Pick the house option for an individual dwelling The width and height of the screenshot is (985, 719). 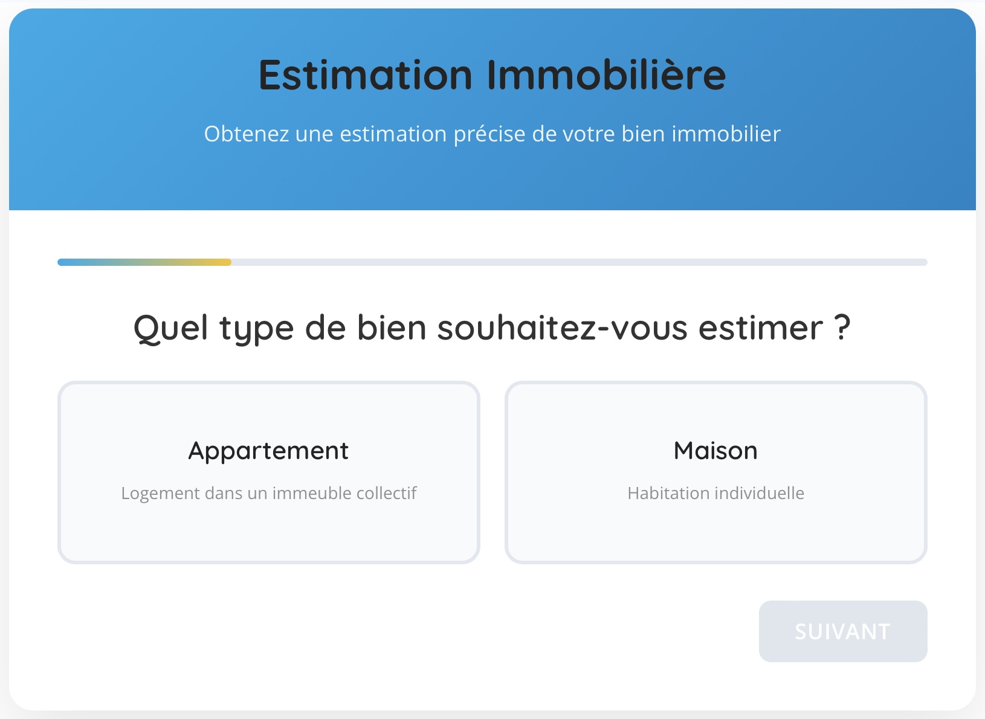pyautogui.click(x=715, y=472)
